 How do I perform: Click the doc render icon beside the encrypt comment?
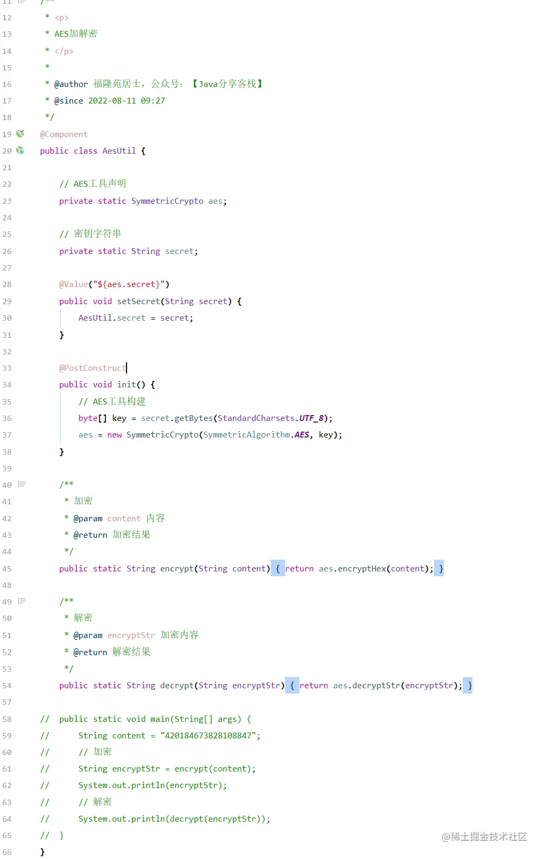(22, 484)
